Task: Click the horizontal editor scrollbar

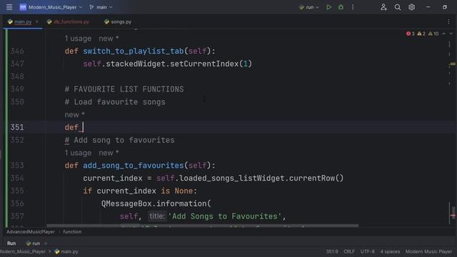Action: [x=203, y=226]
